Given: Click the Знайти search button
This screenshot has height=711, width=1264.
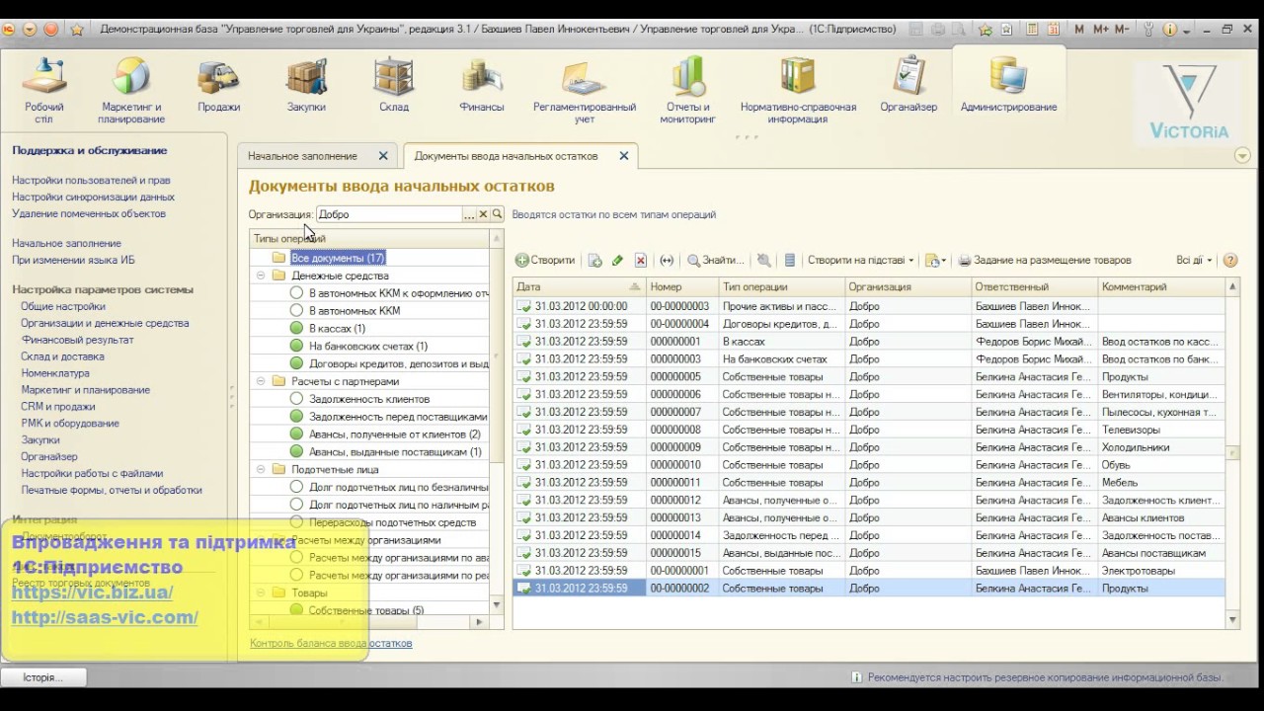Looking at the screenshot, I should point(716,261).
